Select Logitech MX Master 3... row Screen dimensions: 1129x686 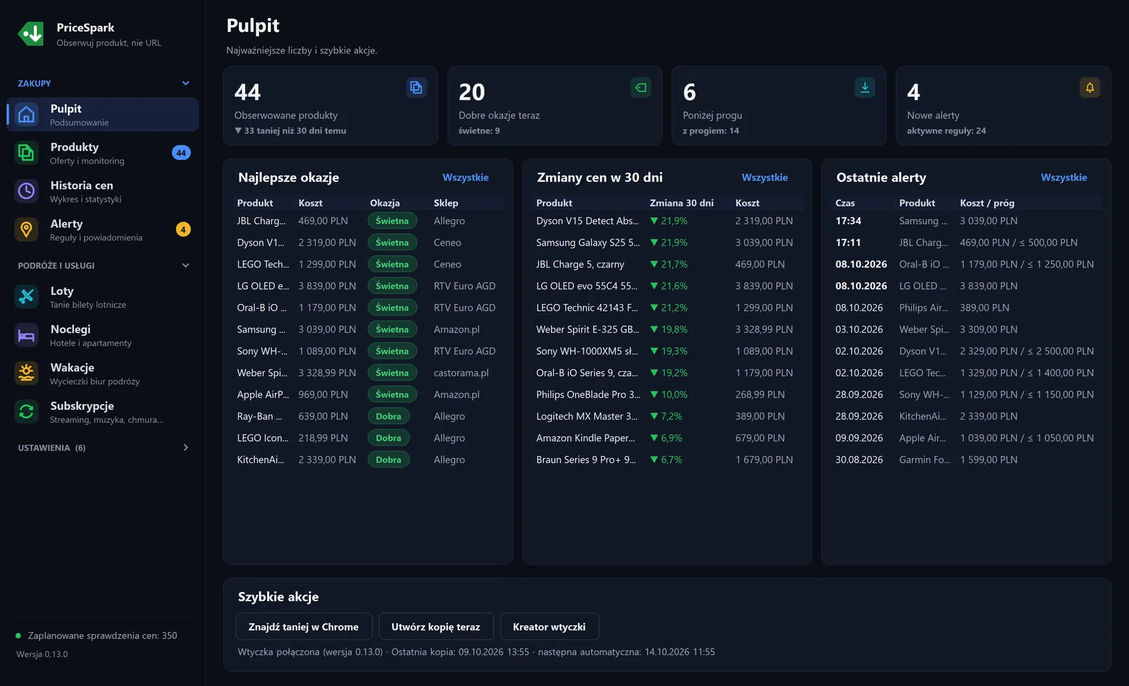(667, 416)
